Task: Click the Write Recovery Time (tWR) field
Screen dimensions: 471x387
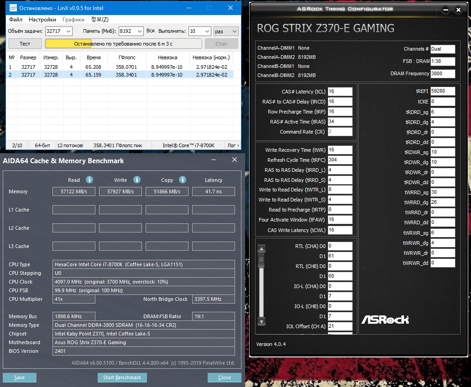Action: tap(340, 150)
